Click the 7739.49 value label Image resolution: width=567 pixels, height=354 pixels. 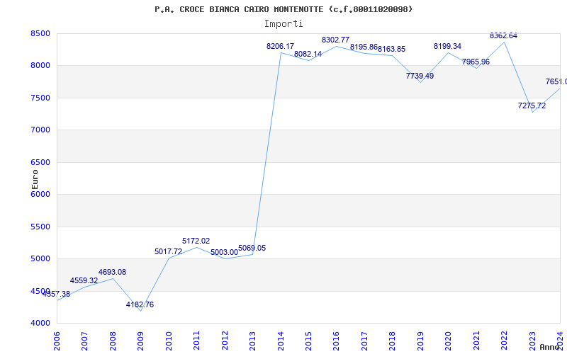tap(420, 76)
